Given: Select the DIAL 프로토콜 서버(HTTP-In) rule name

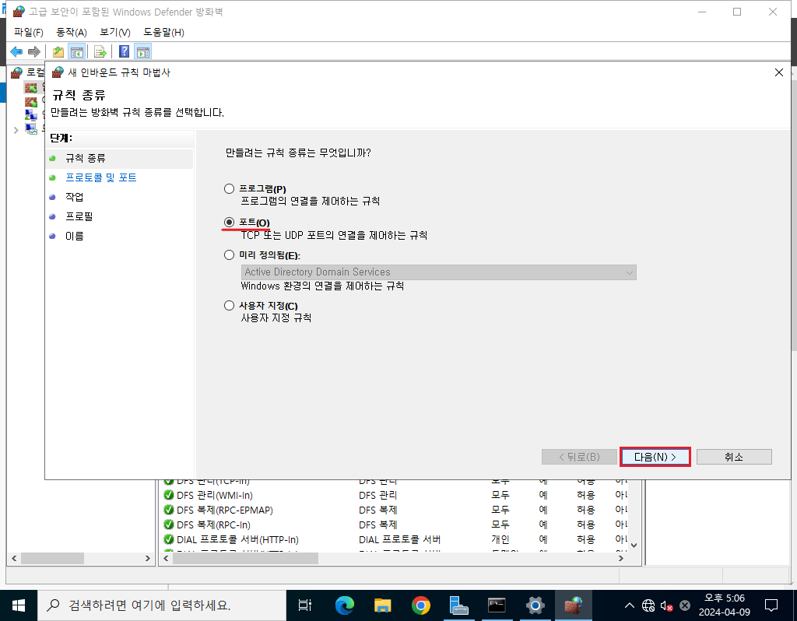Looking at the screenshot, I should click(x=237, y=539).
